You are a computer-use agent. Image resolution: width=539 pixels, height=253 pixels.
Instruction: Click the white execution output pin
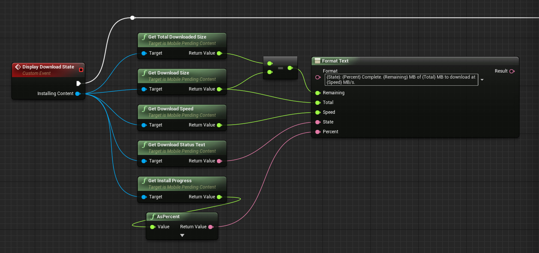pos(79,83)
